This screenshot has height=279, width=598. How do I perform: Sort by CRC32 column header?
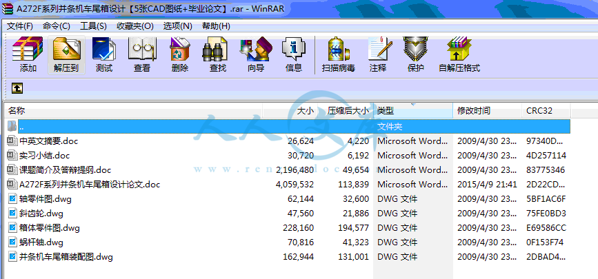point(546,111)
